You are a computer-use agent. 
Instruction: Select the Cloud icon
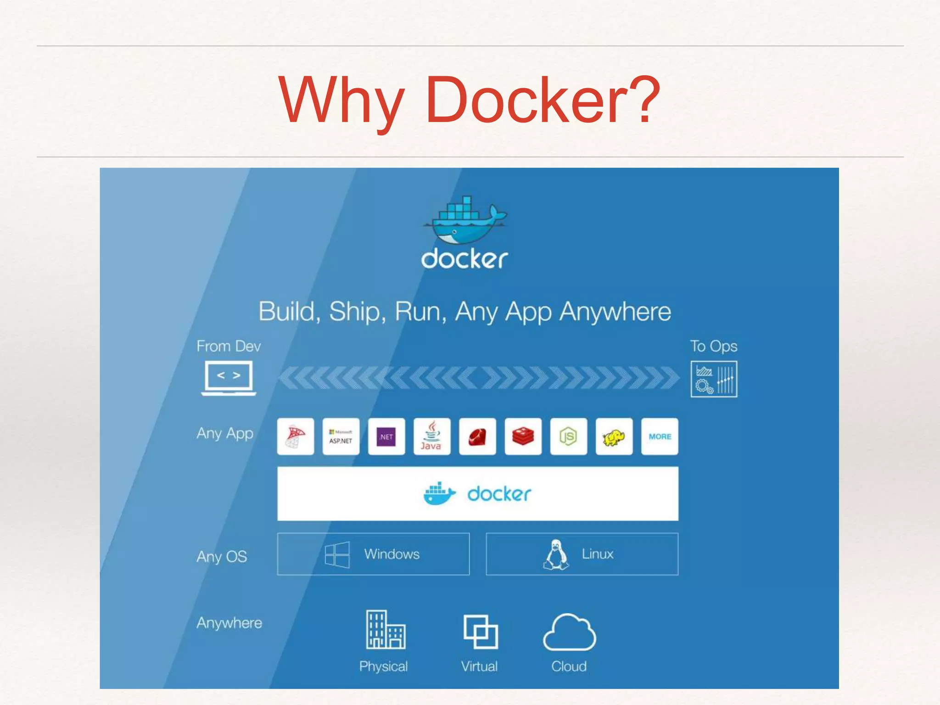[569, 633]
